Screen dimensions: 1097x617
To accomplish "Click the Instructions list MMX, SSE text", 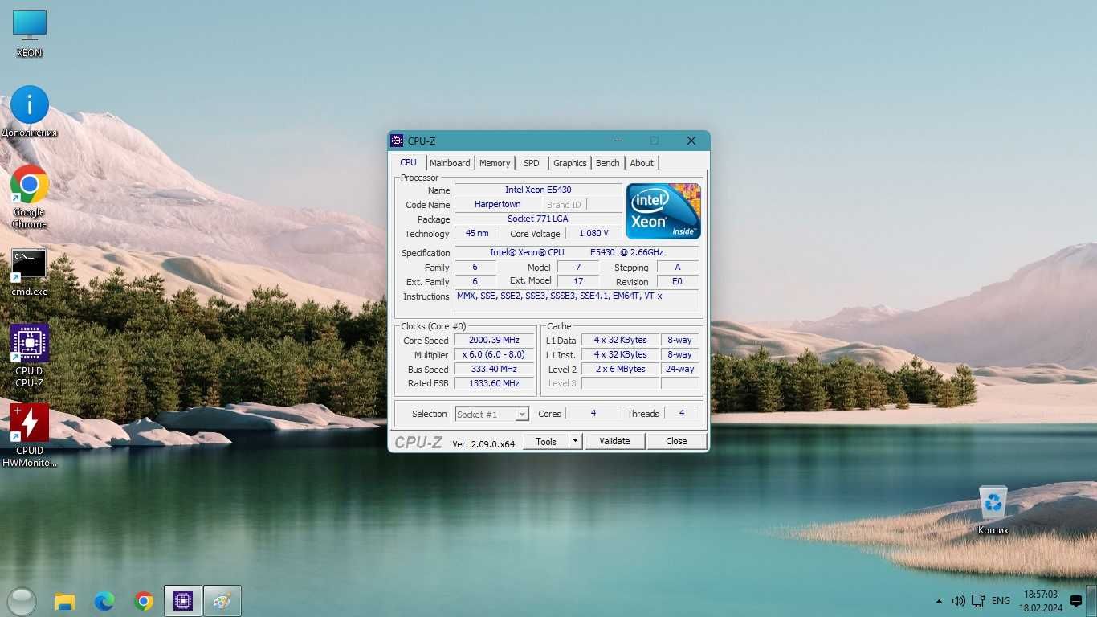I will (577, 301).
